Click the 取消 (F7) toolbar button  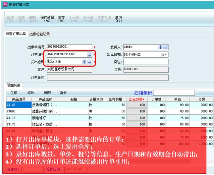pyautogui.click(x=119, y=19)
